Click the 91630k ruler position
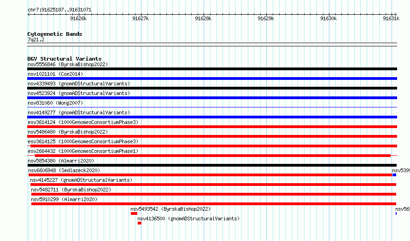 point(328,18)
